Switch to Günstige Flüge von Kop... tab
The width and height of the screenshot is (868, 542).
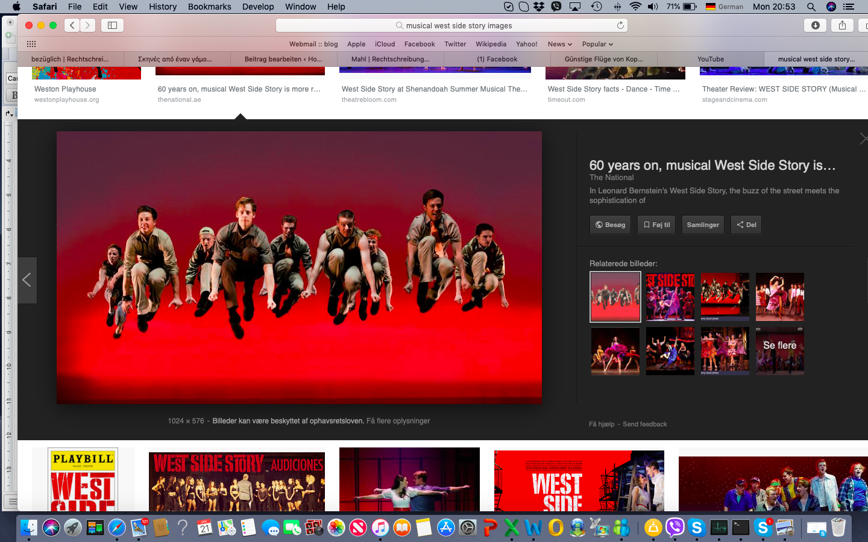604,59
